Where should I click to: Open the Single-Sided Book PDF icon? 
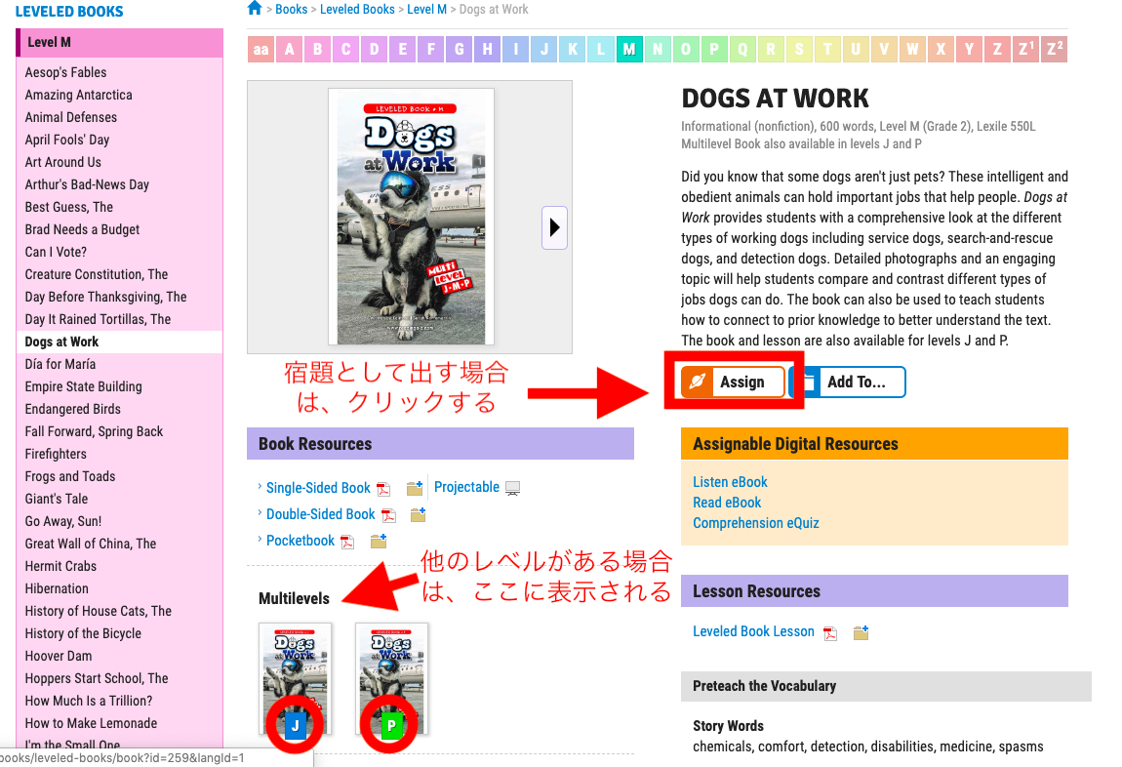(383, 489)
